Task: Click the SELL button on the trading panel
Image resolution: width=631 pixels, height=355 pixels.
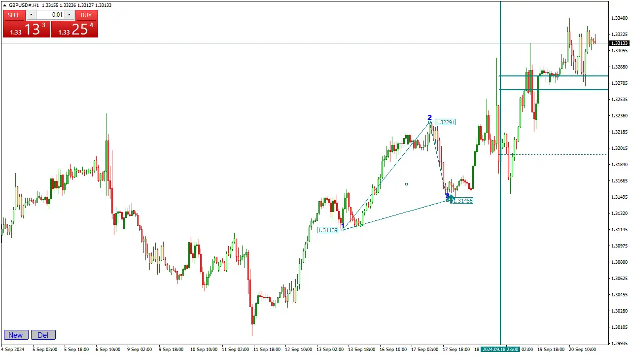Action: pyautogui.click(x=13, y=15)
